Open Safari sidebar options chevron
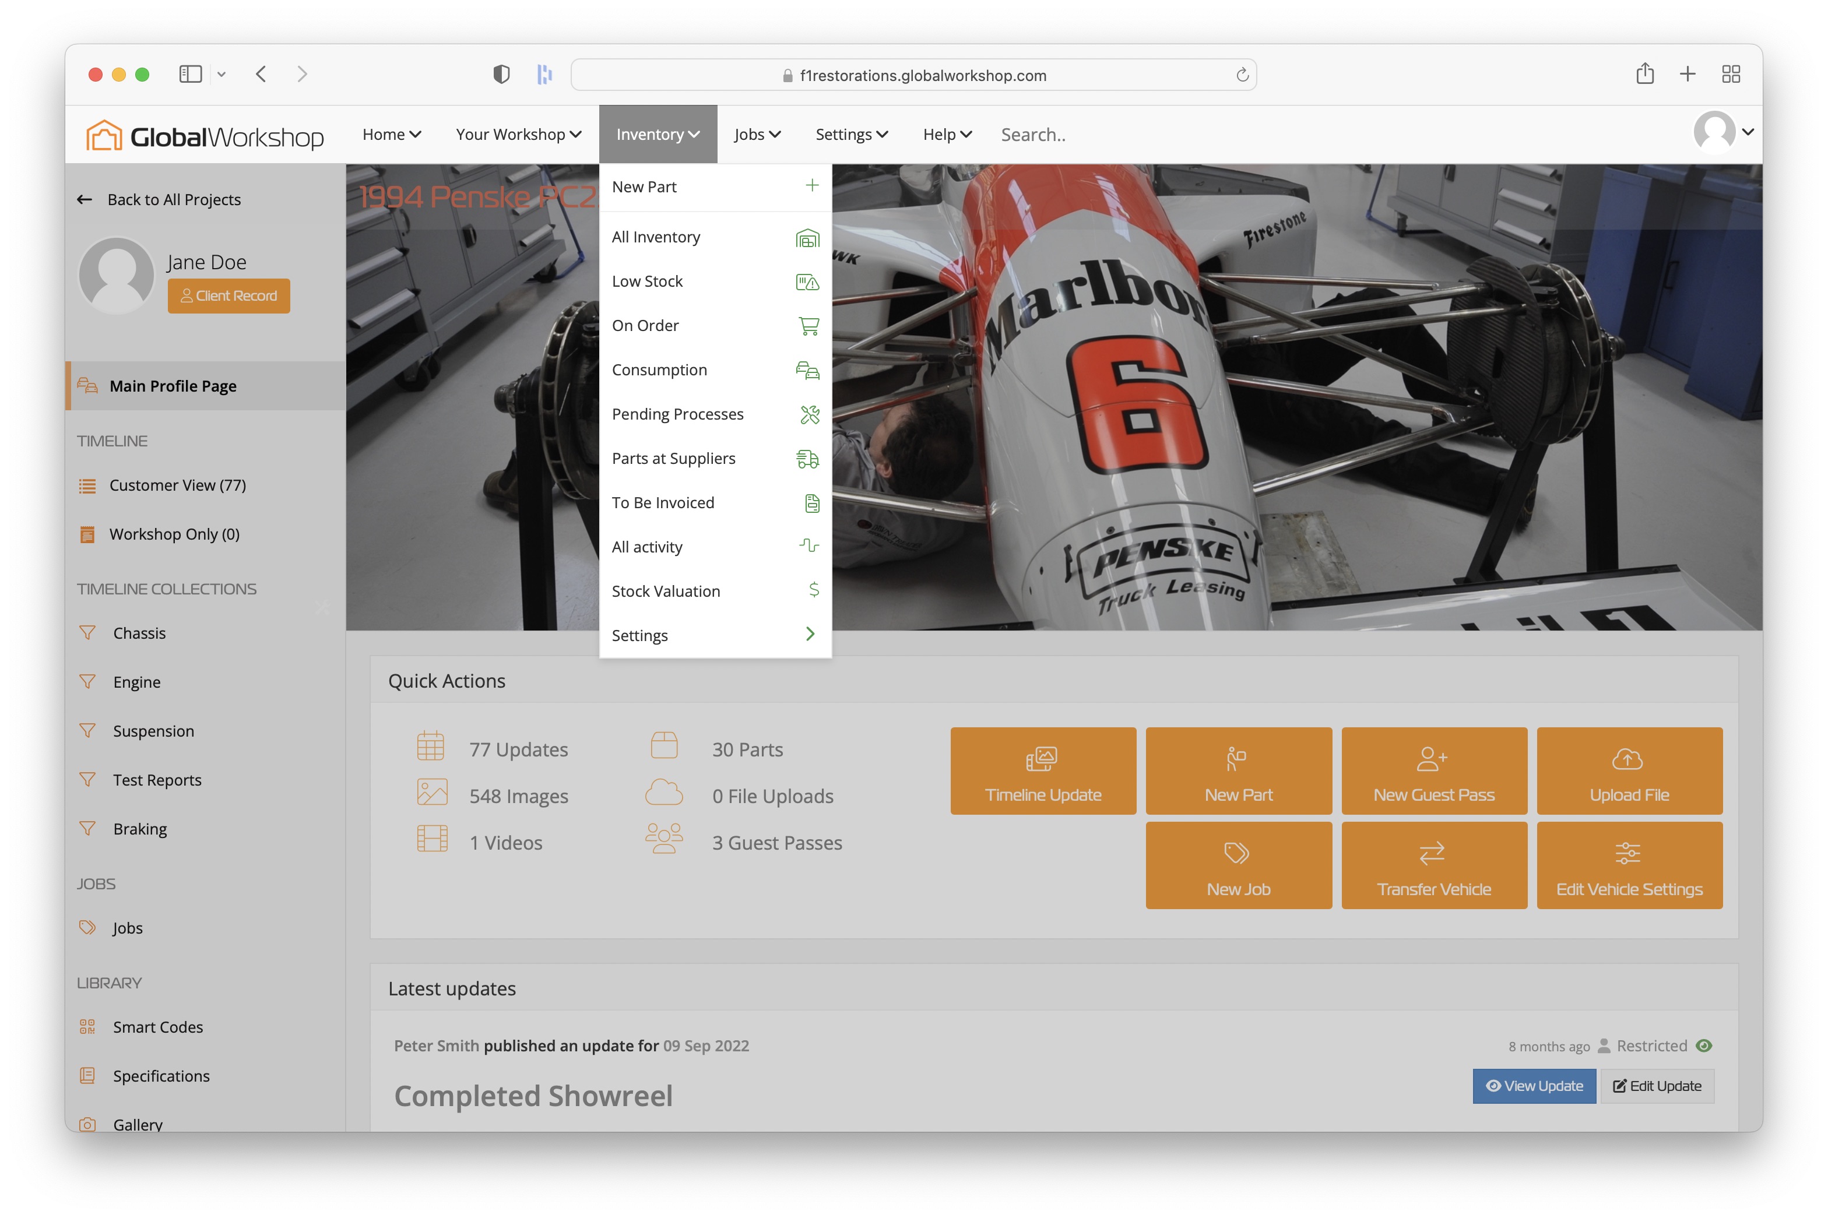This screenshot has width=1828, height=1218. [222, 75]
